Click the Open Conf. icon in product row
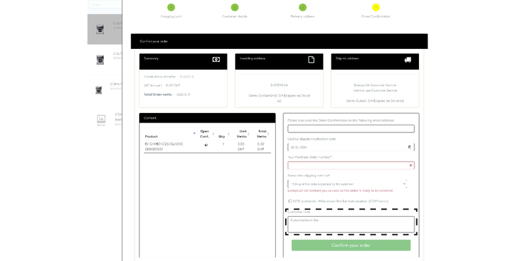This screenshot has width=523, height=261. pos(206,145)
